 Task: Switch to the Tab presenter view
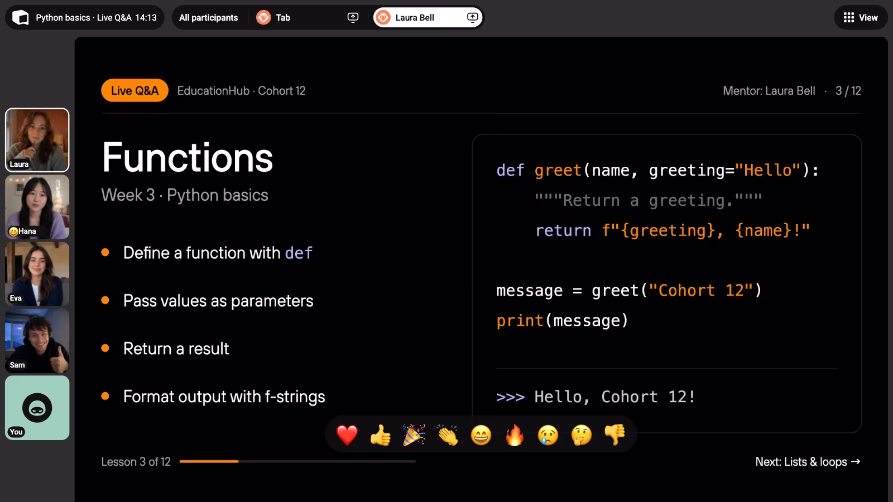pos(308,17)
